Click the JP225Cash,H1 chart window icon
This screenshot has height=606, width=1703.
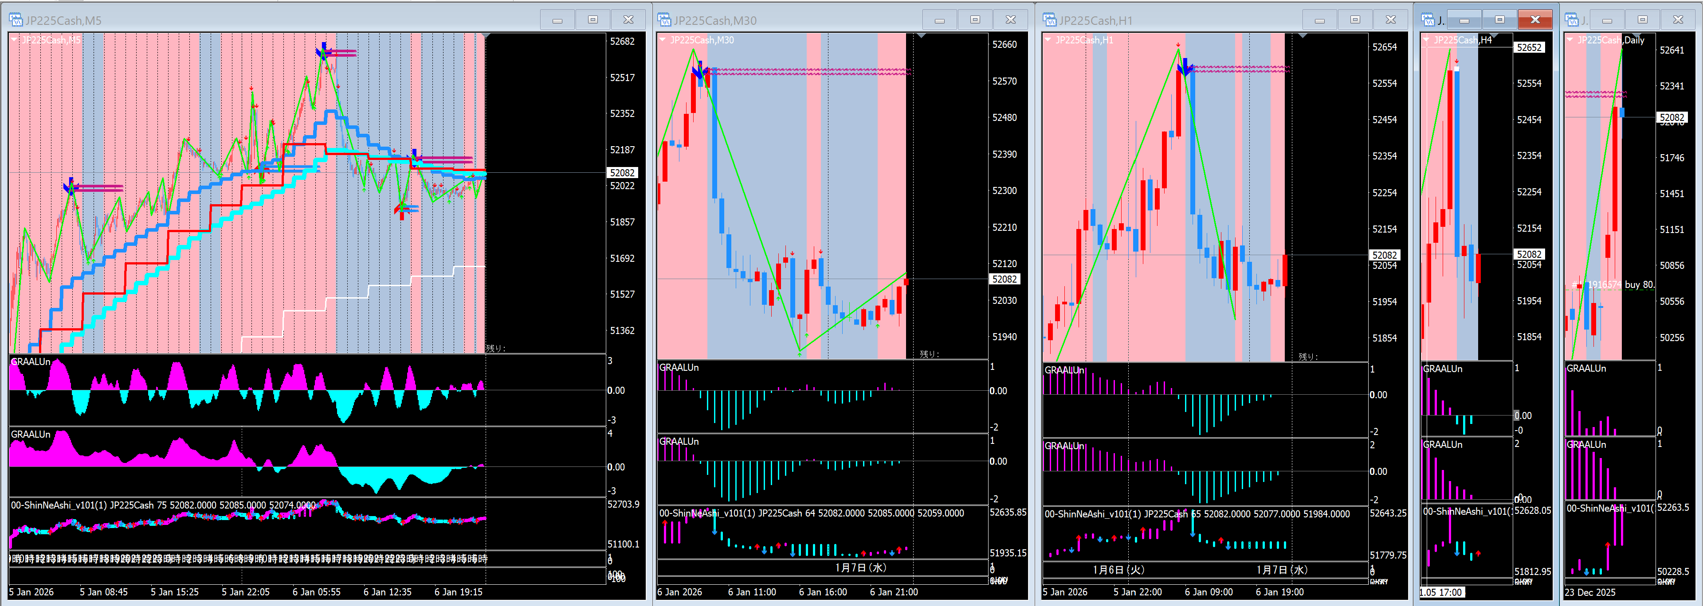tap(1049, 20)
